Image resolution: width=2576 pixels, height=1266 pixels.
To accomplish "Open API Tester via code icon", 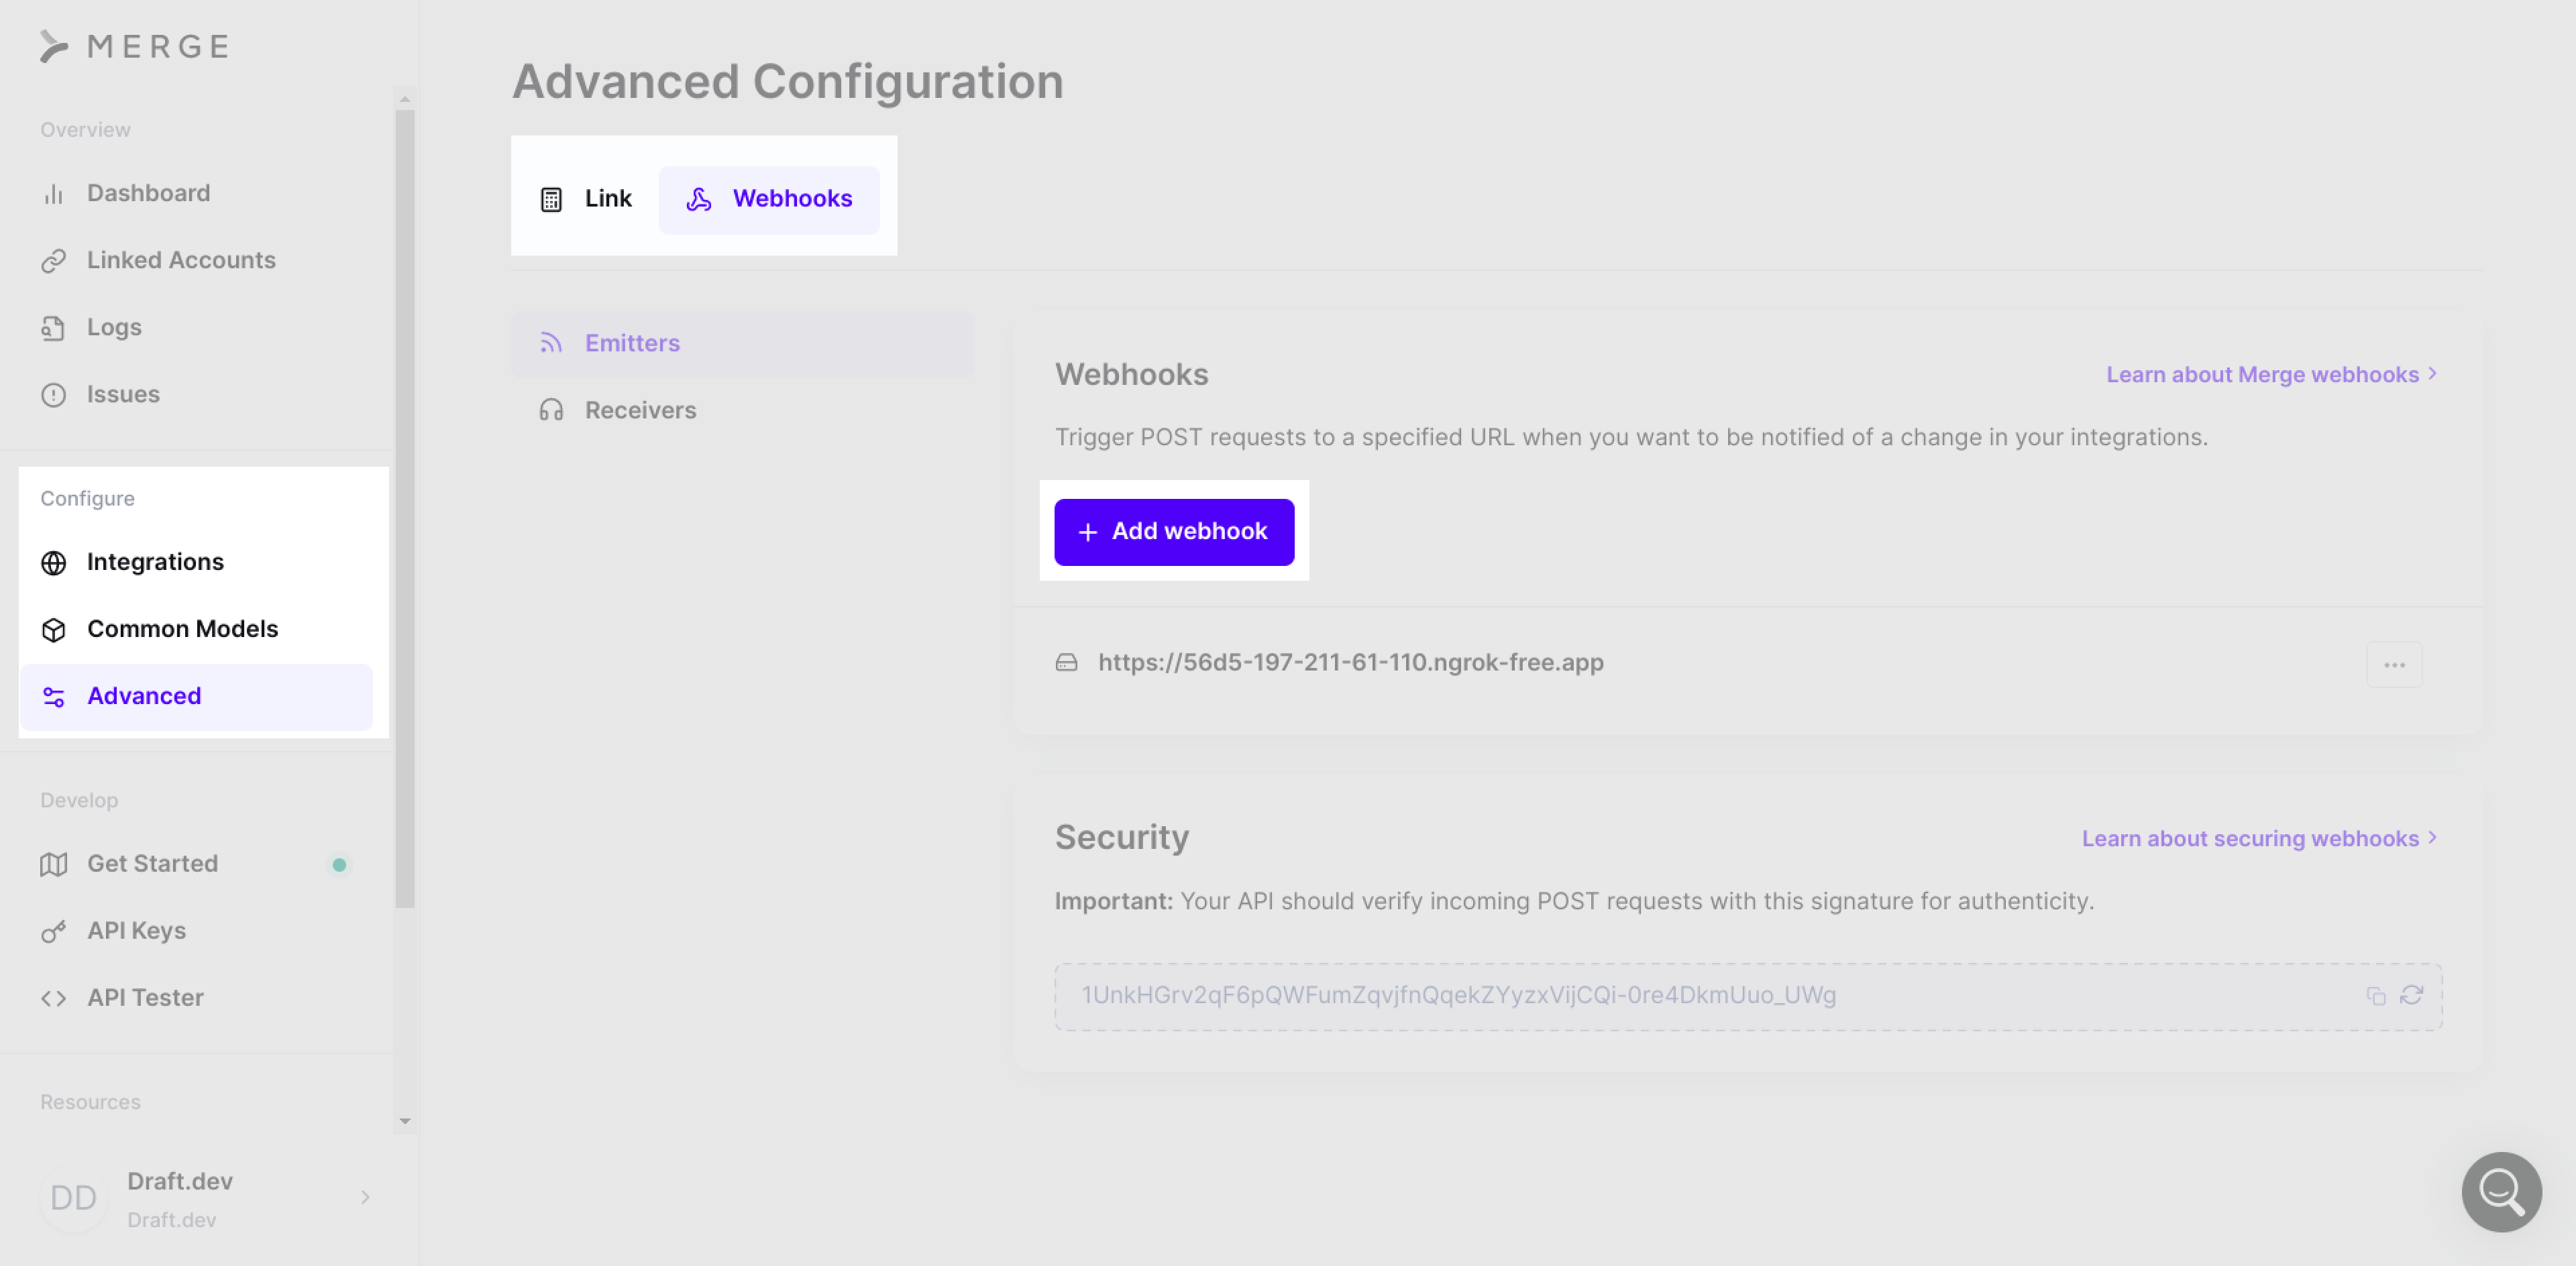I will 54,996.
